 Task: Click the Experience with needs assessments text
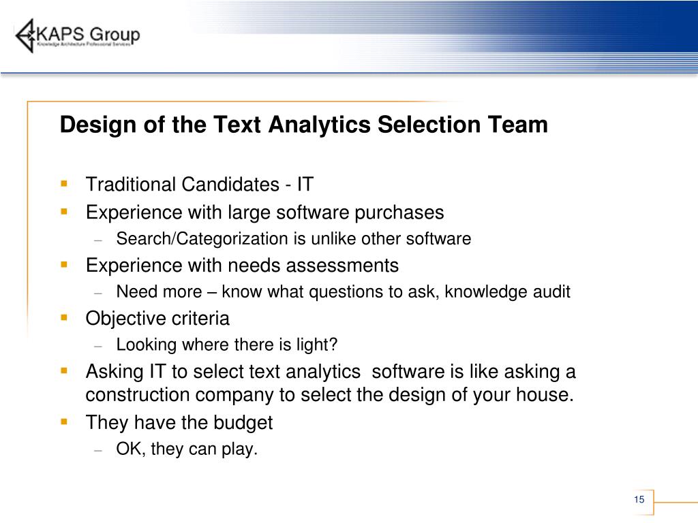(x=242, y=266)
